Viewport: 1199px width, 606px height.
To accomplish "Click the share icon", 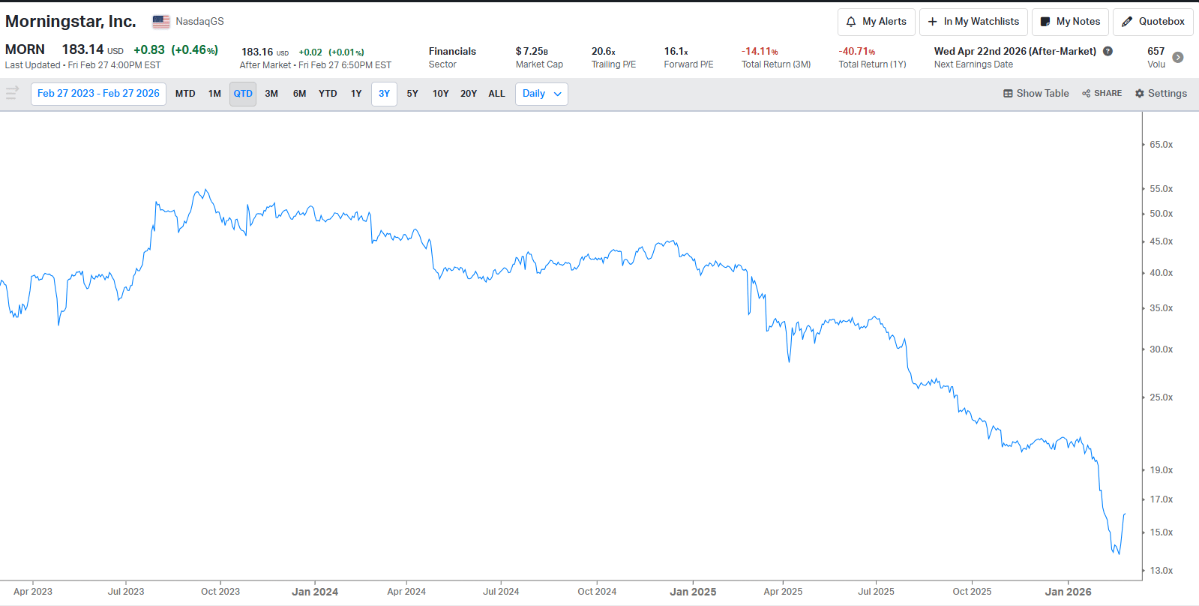I will click(x=1087, y=94).
